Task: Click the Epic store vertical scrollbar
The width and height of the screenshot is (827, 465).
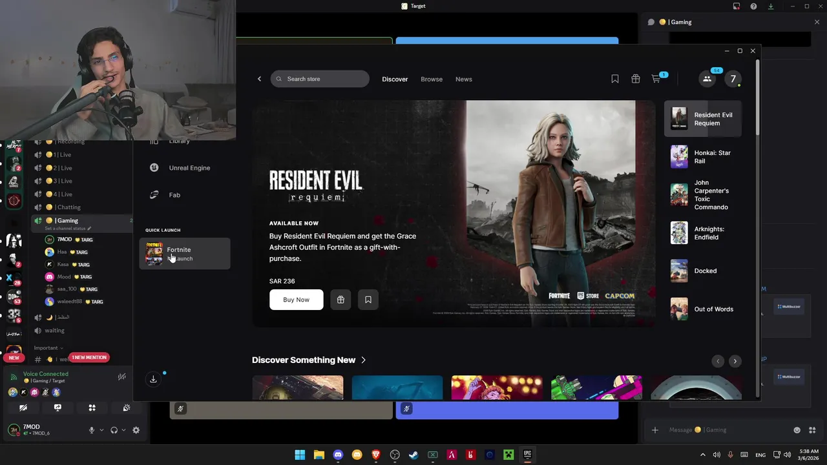Action: [757, 97]
